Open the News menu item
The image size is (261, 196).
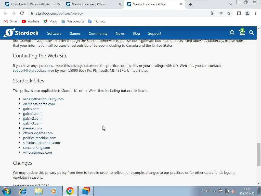(x=120, y=33)
